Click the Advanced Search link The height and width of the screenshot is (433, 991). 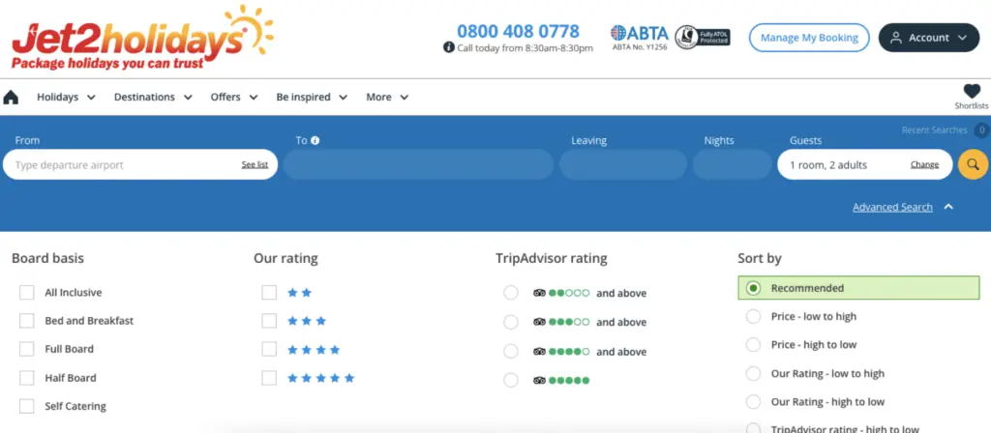click(892, 207)
